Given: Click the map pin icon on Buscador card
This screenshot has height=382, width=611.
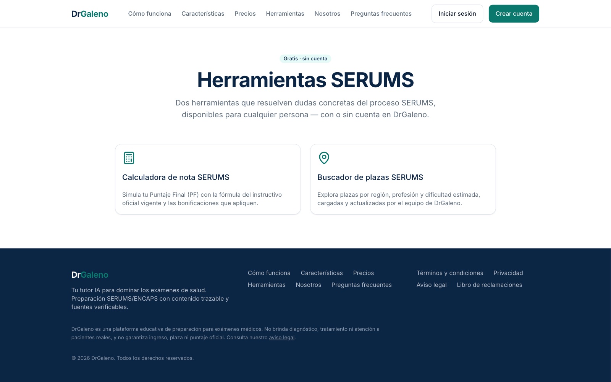Looking at the screenshot, I should pos(324,158).
